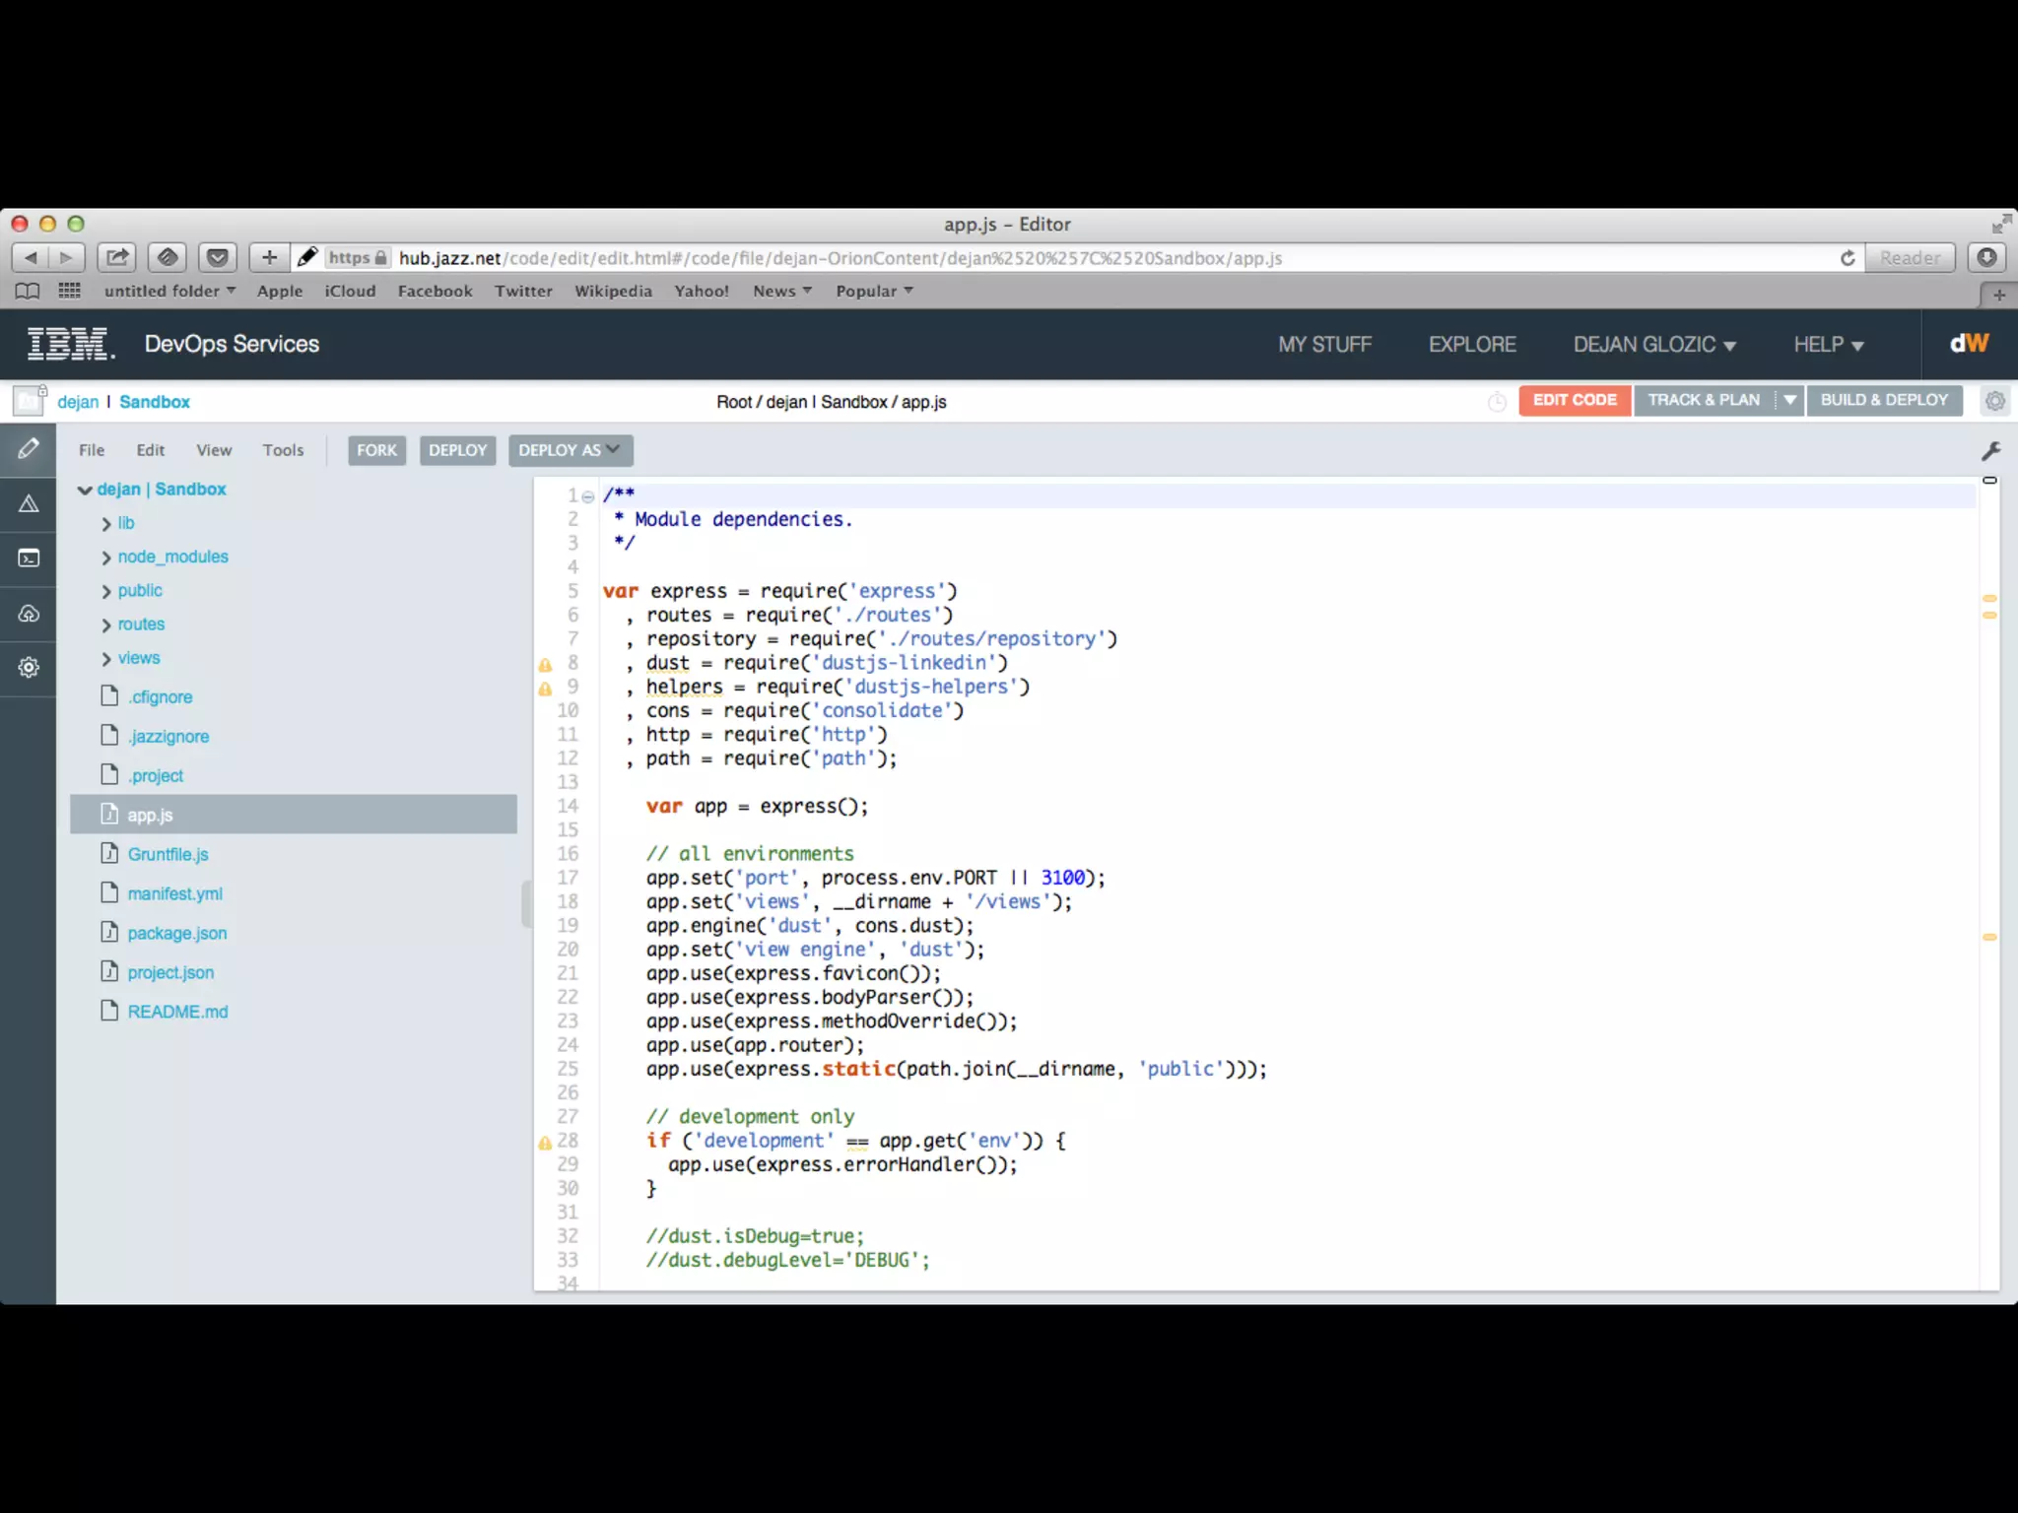The height and width of the screenshot is (1513, 2018).
Task: Click the Build & Deploy button
Action: (x=1883, y=400)
